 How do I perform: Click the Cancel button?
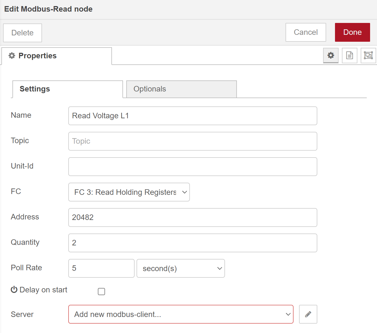[x=306, y=32]
